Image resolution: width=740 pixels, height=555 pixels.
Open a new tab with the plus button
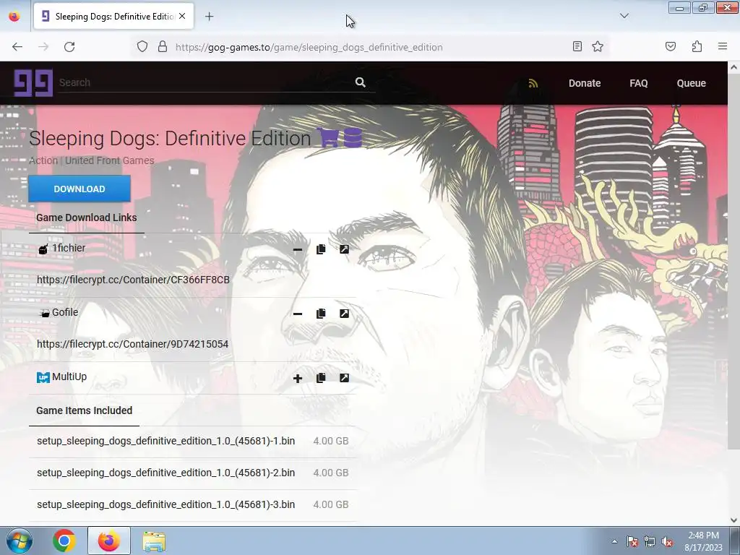click(209, 17)
